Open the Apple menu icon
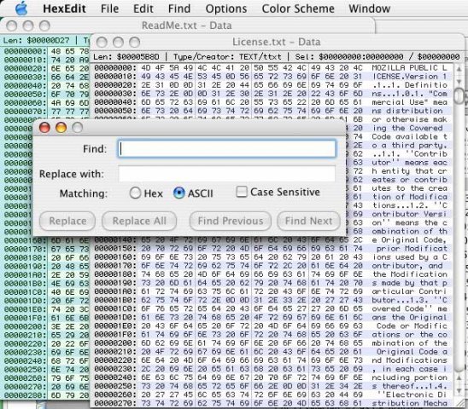 [21, 9]
